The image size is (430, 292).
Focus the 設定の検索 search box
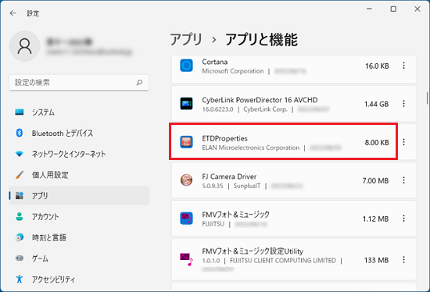point(79,83)
